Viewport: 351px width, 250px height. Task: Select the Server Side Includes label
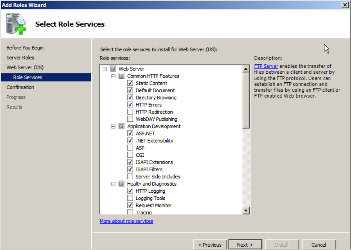click(x=158, y=176)
